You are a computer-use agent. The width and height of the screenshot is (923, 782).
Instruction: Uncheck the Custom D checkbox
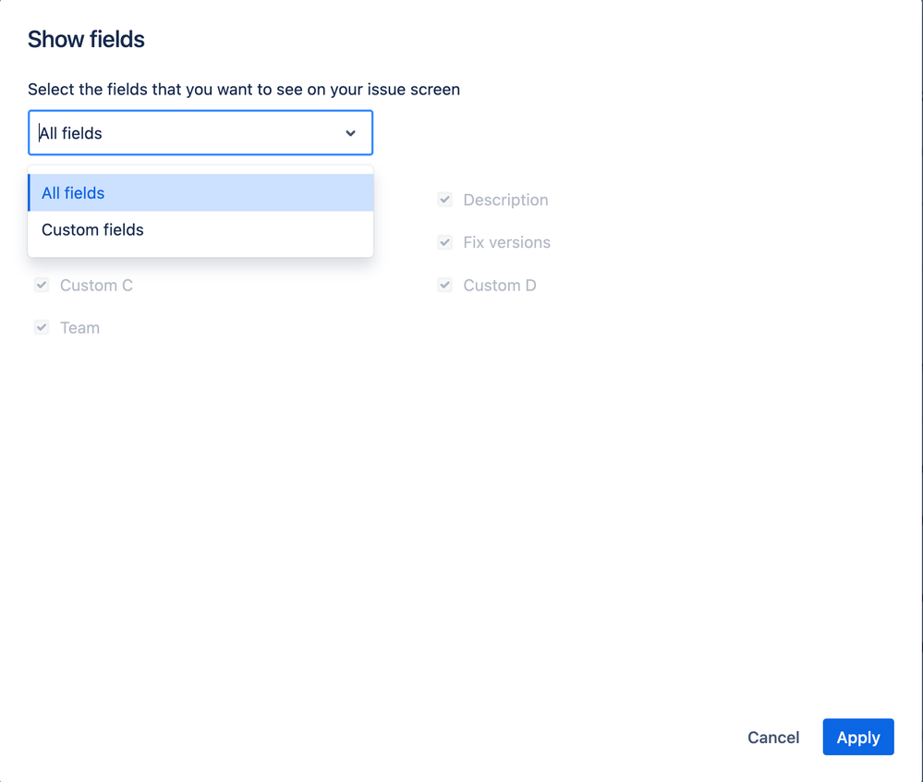[x=445, y=285]
